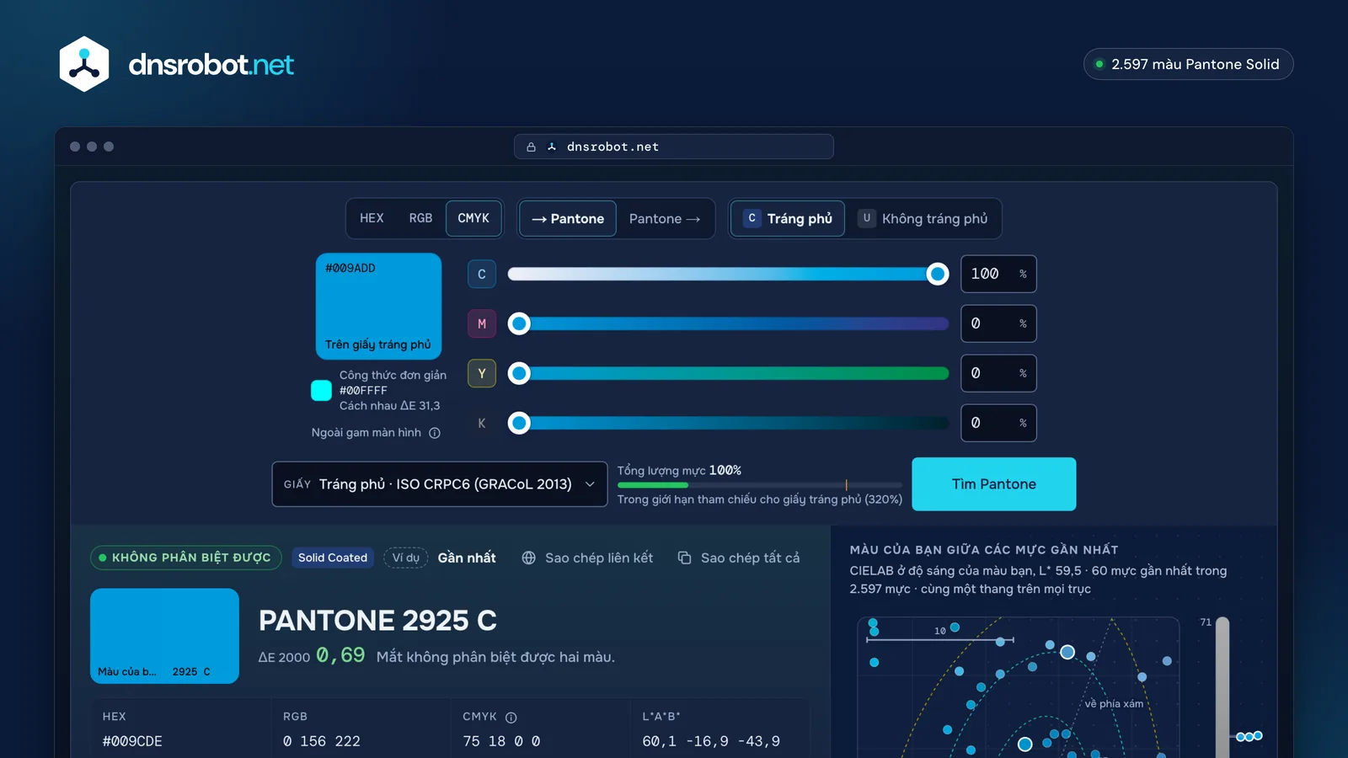Click the Cyan slider handle at 100
This screenshot has width=1348, height=758.
point(937,274)
